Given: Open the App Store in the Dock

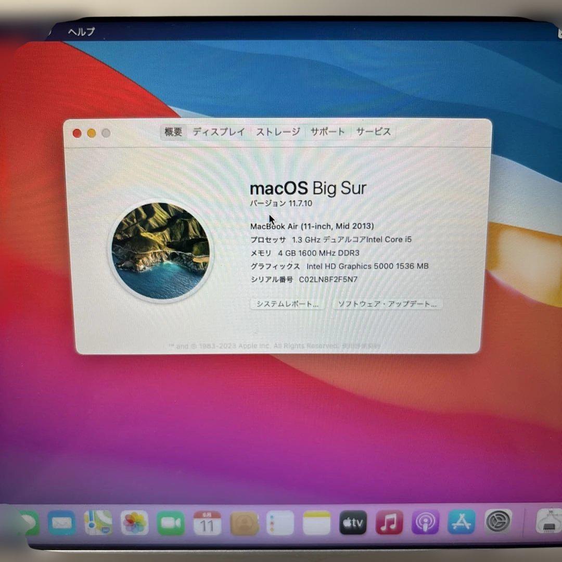Looking at the screenshot, I should (462, 522).
